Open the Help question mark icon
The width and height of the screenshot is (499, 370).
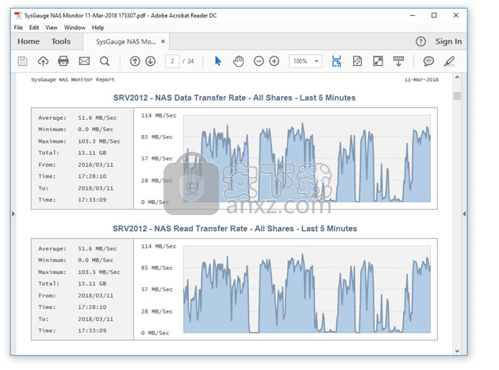coord(420,41)
